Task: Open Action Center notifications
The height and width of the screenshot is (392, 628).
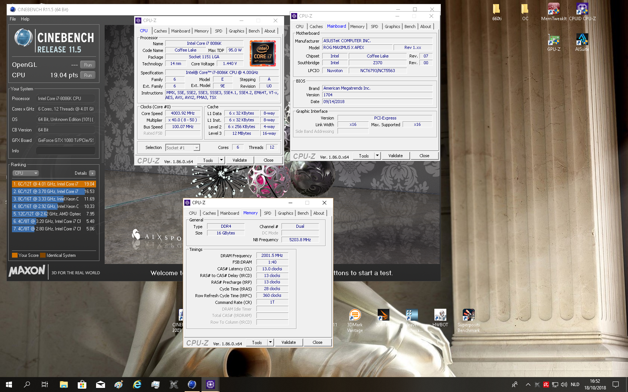Action: (x=615, y=385)
